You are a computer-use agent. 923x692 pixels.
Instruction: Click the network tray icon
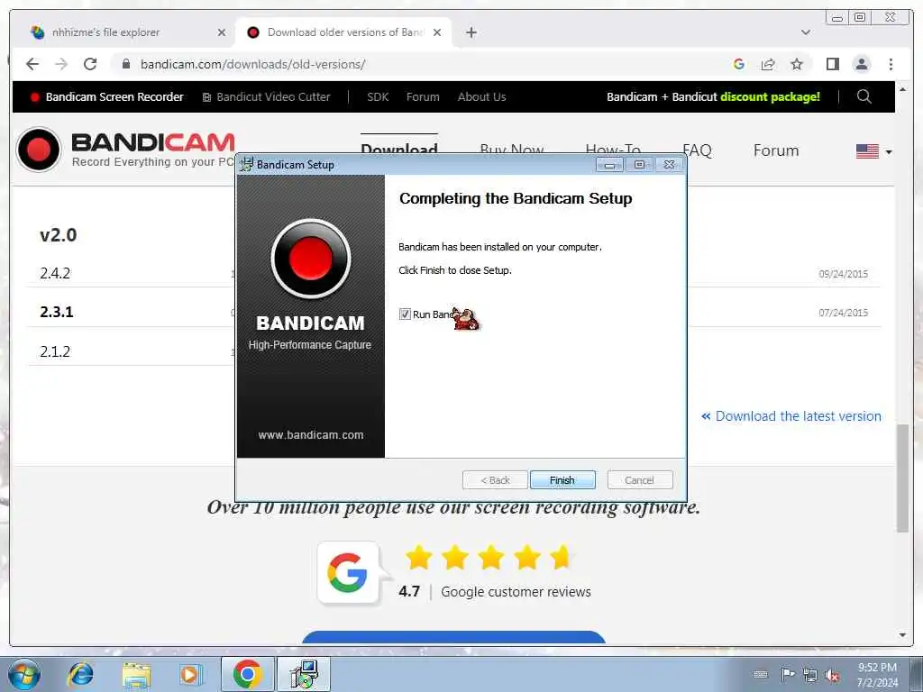click(810, 675)
